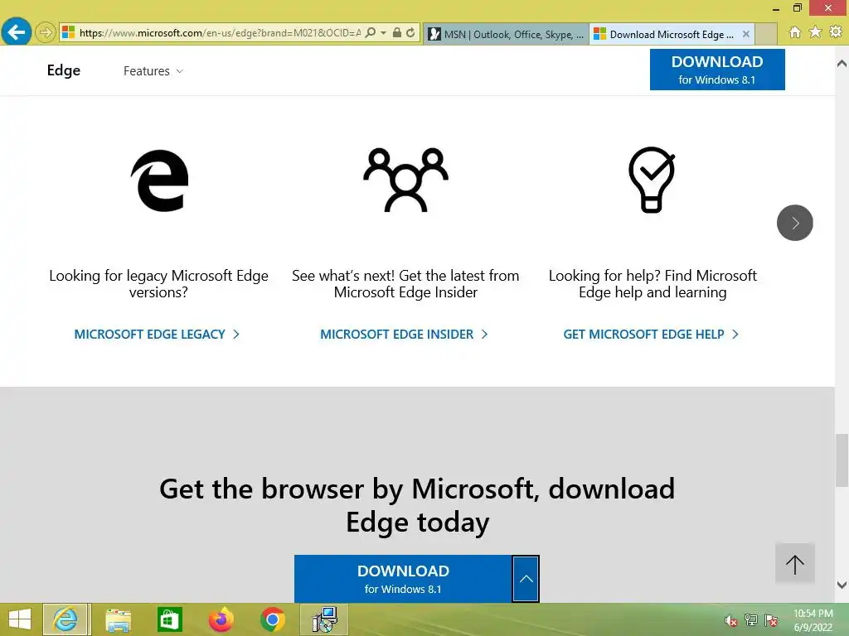Click the legacy Edge 'e' logo icon

[x=160, y=181]
